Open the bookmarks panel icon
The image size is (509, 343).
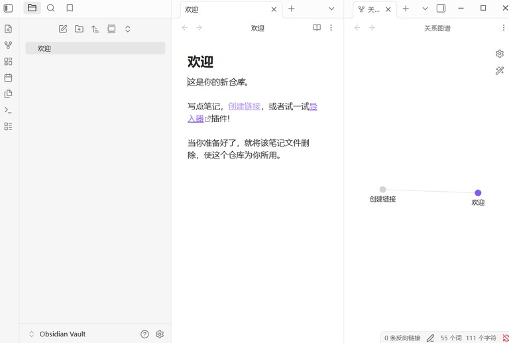tap(70, 8)
